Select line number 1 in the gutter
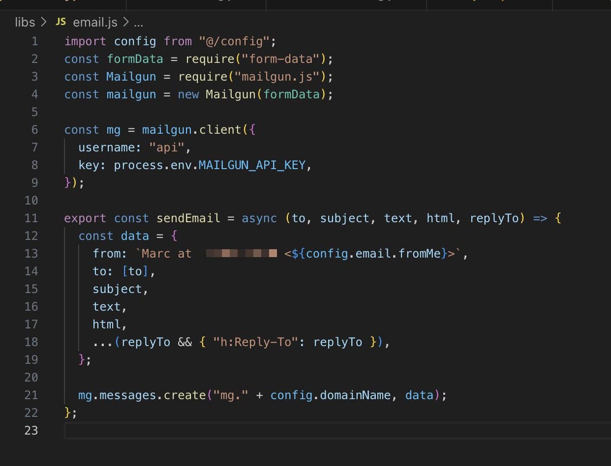This screenshot has width=611, height=466. point(35,41)
